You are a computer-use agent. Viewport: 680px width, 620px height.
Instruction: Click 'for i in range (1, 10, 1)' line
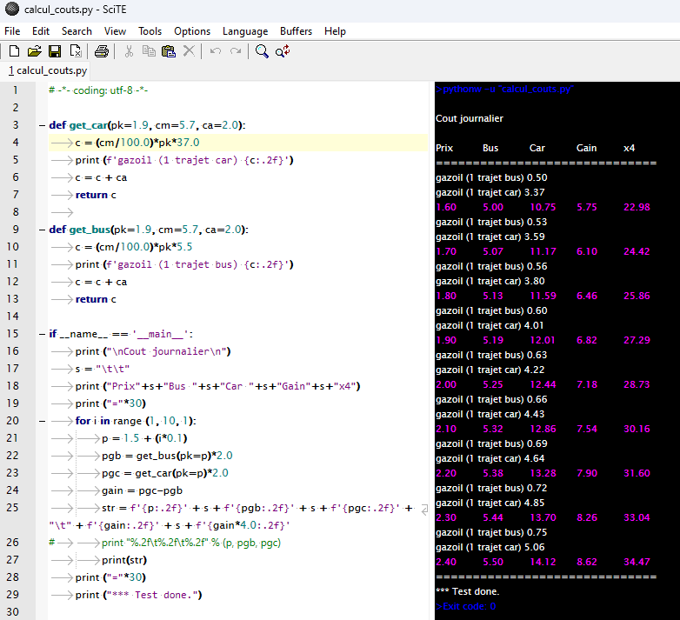pyautogui.click(x=136, y=421)
